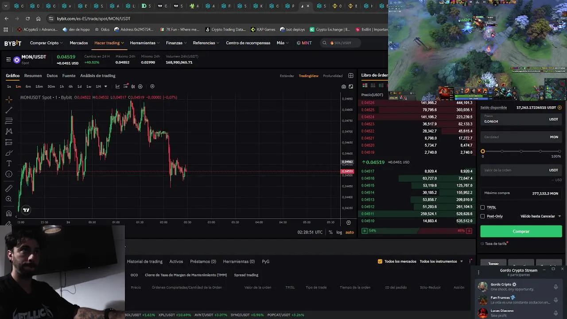Expand the Hacer trading dropdown
This screenshot has height=319, width=567.
click(x=109, y=43)
